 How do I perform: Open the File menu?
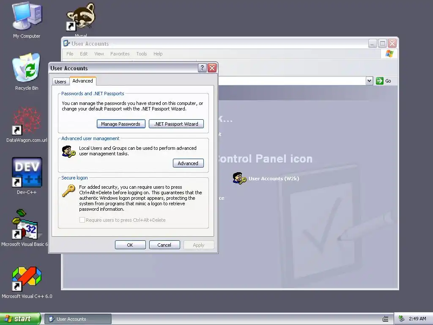point(70,54)
